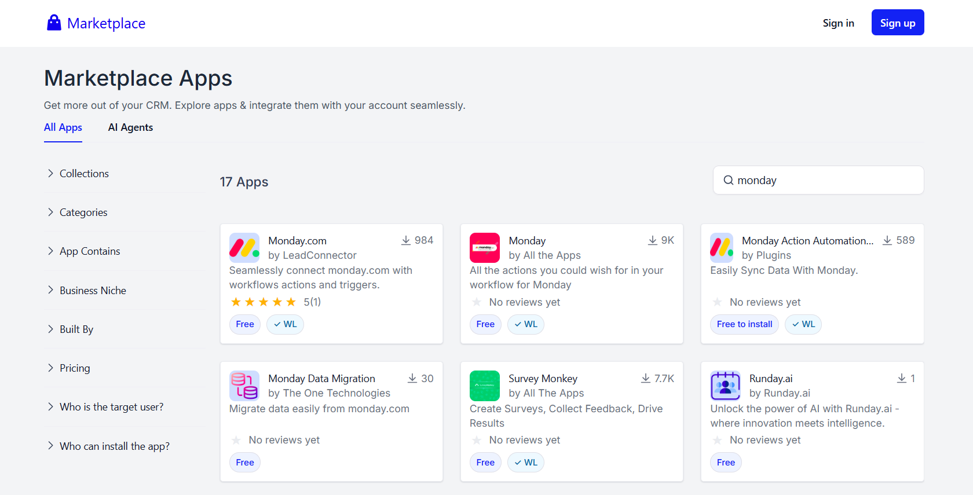973x495 pixels.
Task: Click 'by The One Technologies' developer text
Action: click(329, 393)
